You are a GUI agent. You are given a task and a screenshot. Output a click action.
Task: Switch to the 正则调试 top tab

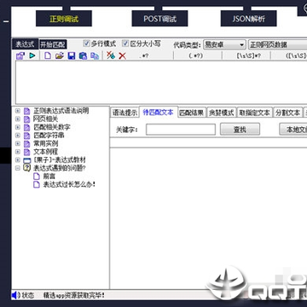coord(64,19)
